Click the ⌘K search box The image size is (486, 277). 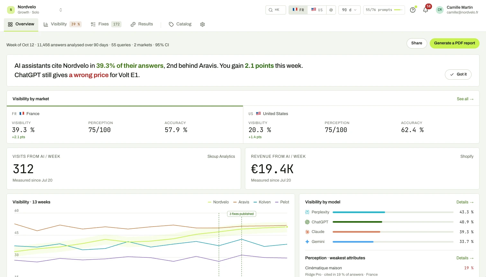pyautogui.click(x=276, y=10)
